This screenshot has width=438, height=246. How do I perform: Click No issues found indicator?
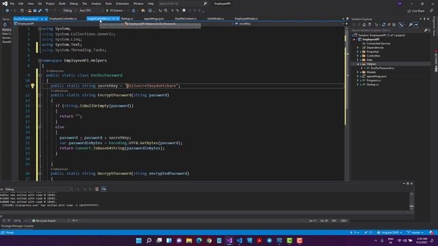(44, 221)
